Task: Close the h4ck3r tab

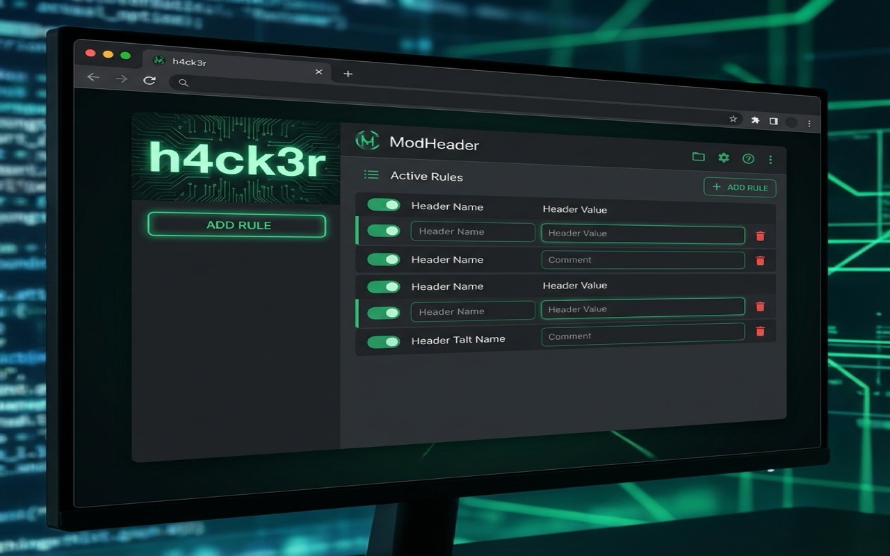Action: 319,72
